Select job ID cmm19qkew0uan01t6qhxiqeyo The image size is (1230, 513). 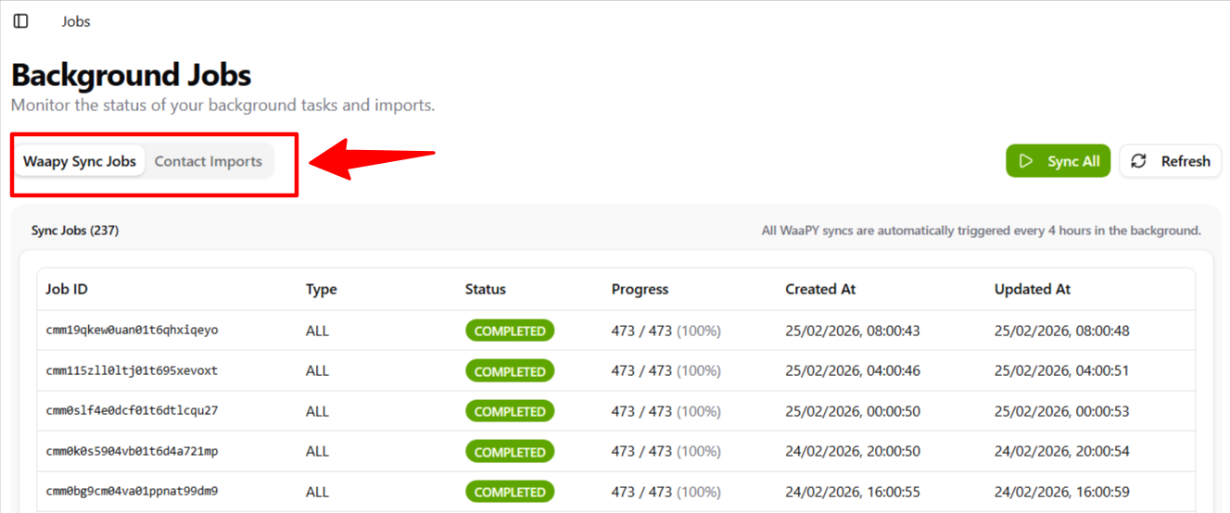pyautogui.click(x=132, y=331)
